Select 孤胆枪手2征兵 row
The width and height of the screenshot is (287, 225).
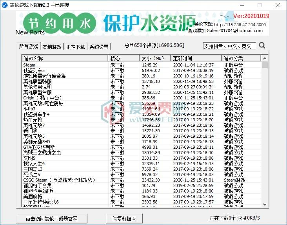(142, 191)
